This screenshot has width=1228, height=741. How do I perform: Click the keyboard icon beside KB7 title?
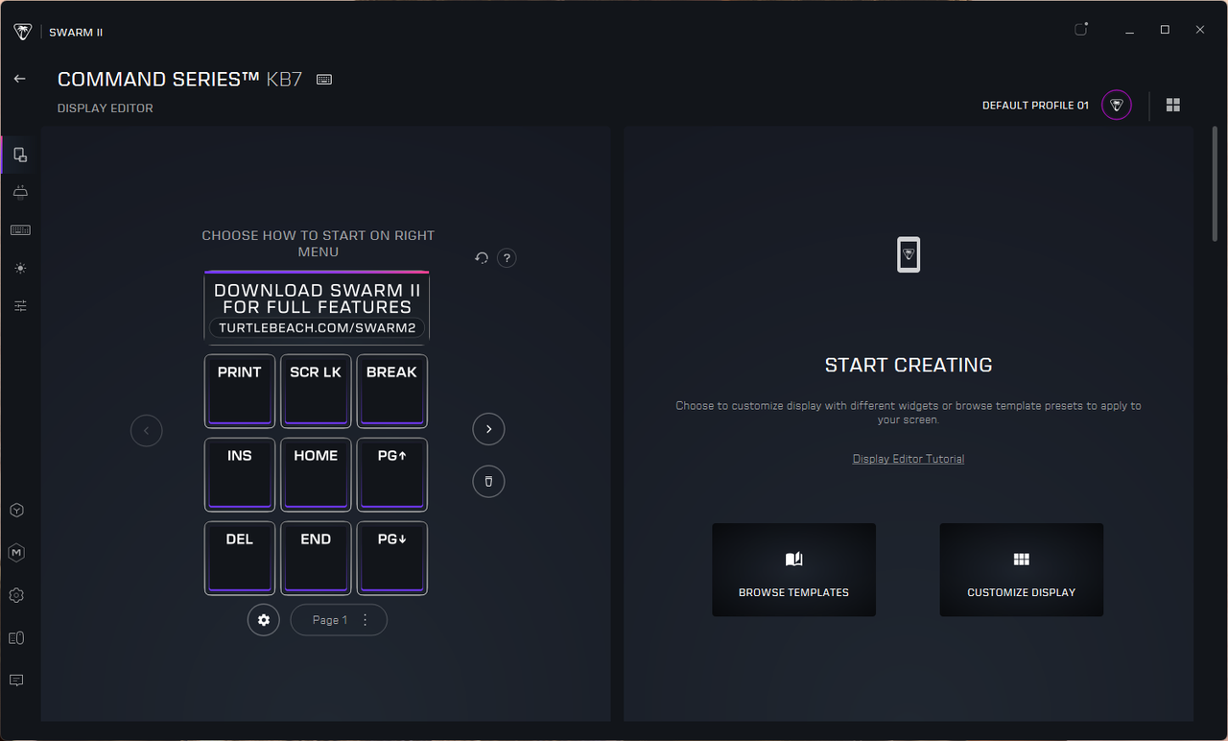point(324,80)
